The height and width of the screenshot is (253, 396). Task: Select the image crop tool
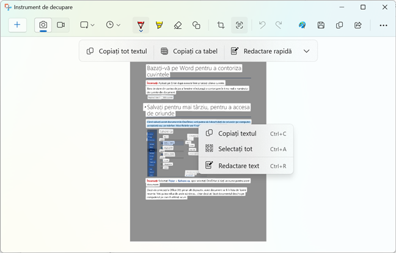[221, 25]
